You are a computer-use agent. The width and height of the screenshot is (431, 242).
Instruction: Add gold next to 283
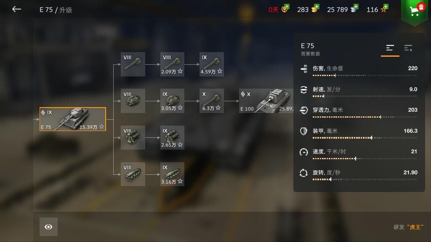[315, 8]
